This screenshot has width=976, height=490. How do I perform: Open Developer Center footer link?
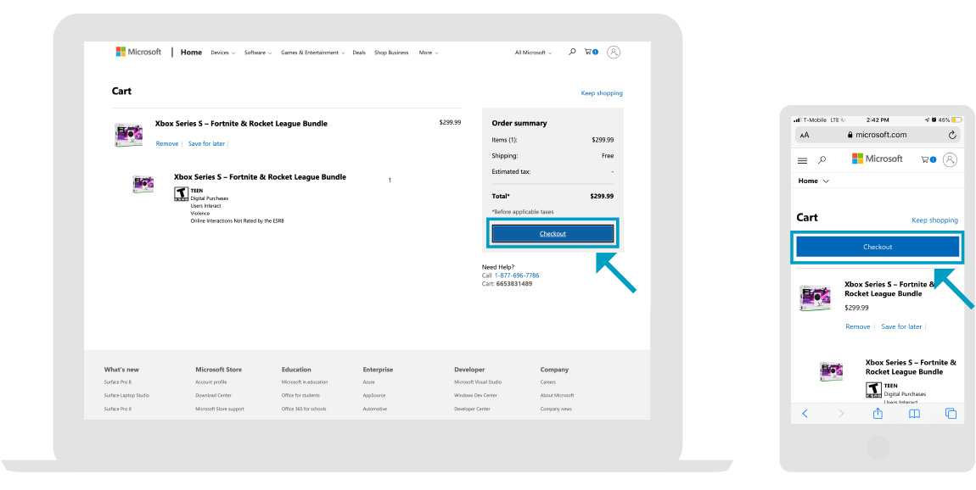(x=472, y=409)
